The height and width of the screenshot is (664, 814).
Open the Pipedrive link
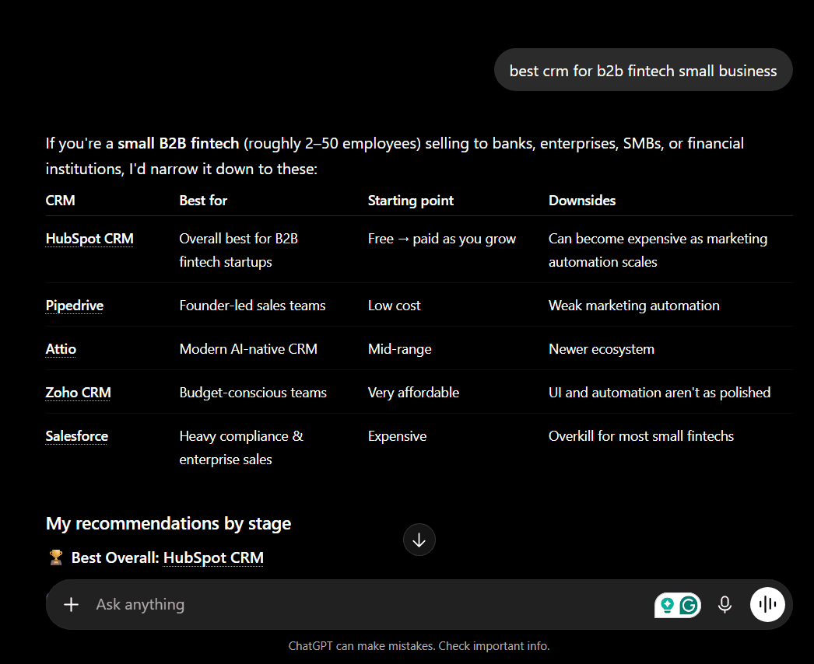click(74, 306)
